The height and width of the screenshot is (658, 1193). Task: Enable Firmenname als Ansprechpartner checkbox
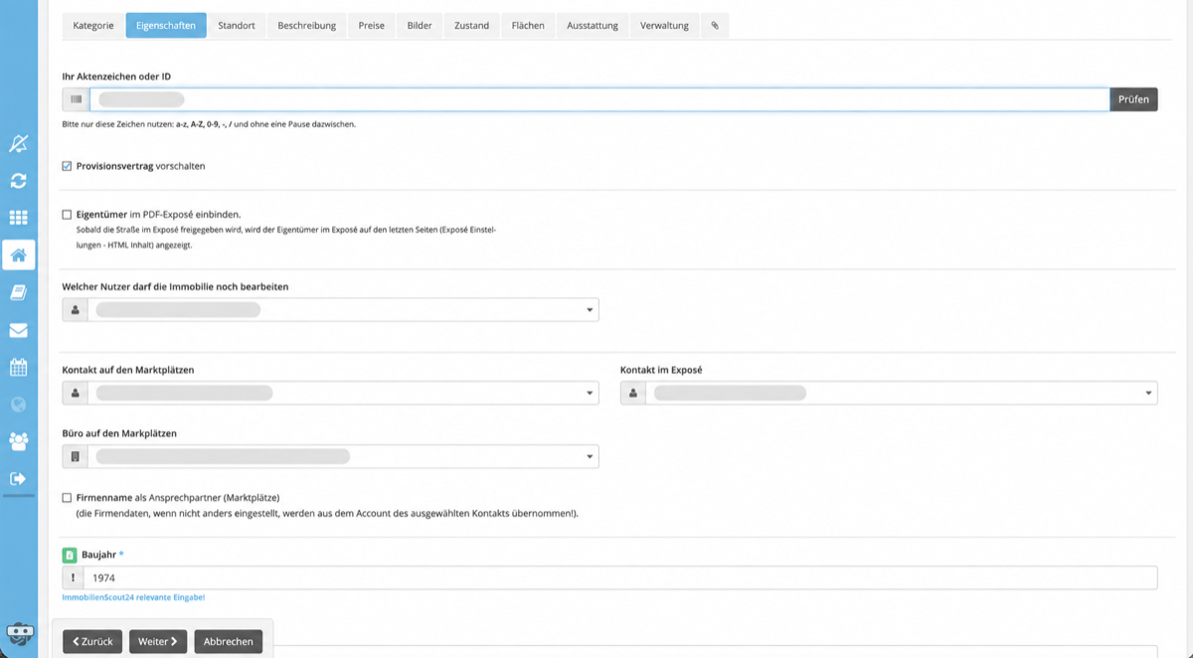67,497
